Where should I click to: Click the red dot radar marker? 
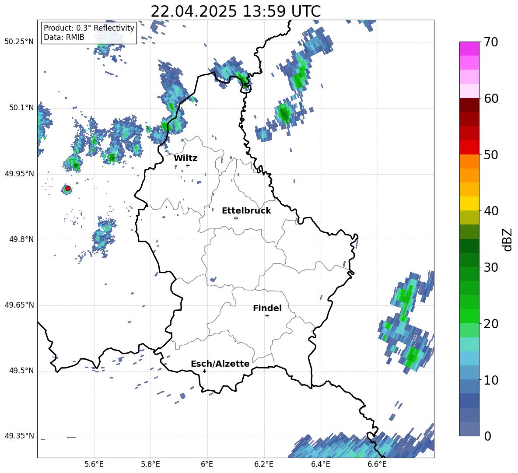[x=68, y=189]
